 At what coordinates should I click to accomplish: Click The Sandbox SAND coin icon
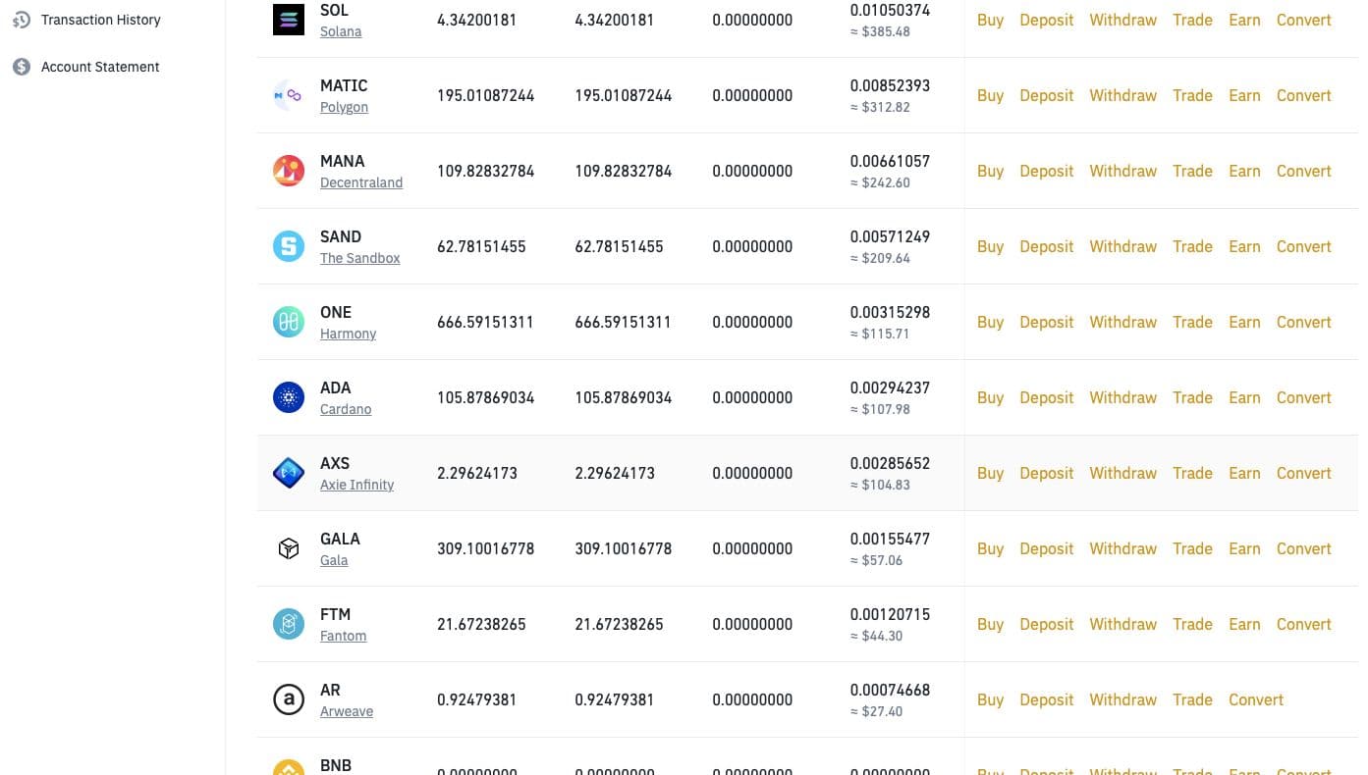289,246
